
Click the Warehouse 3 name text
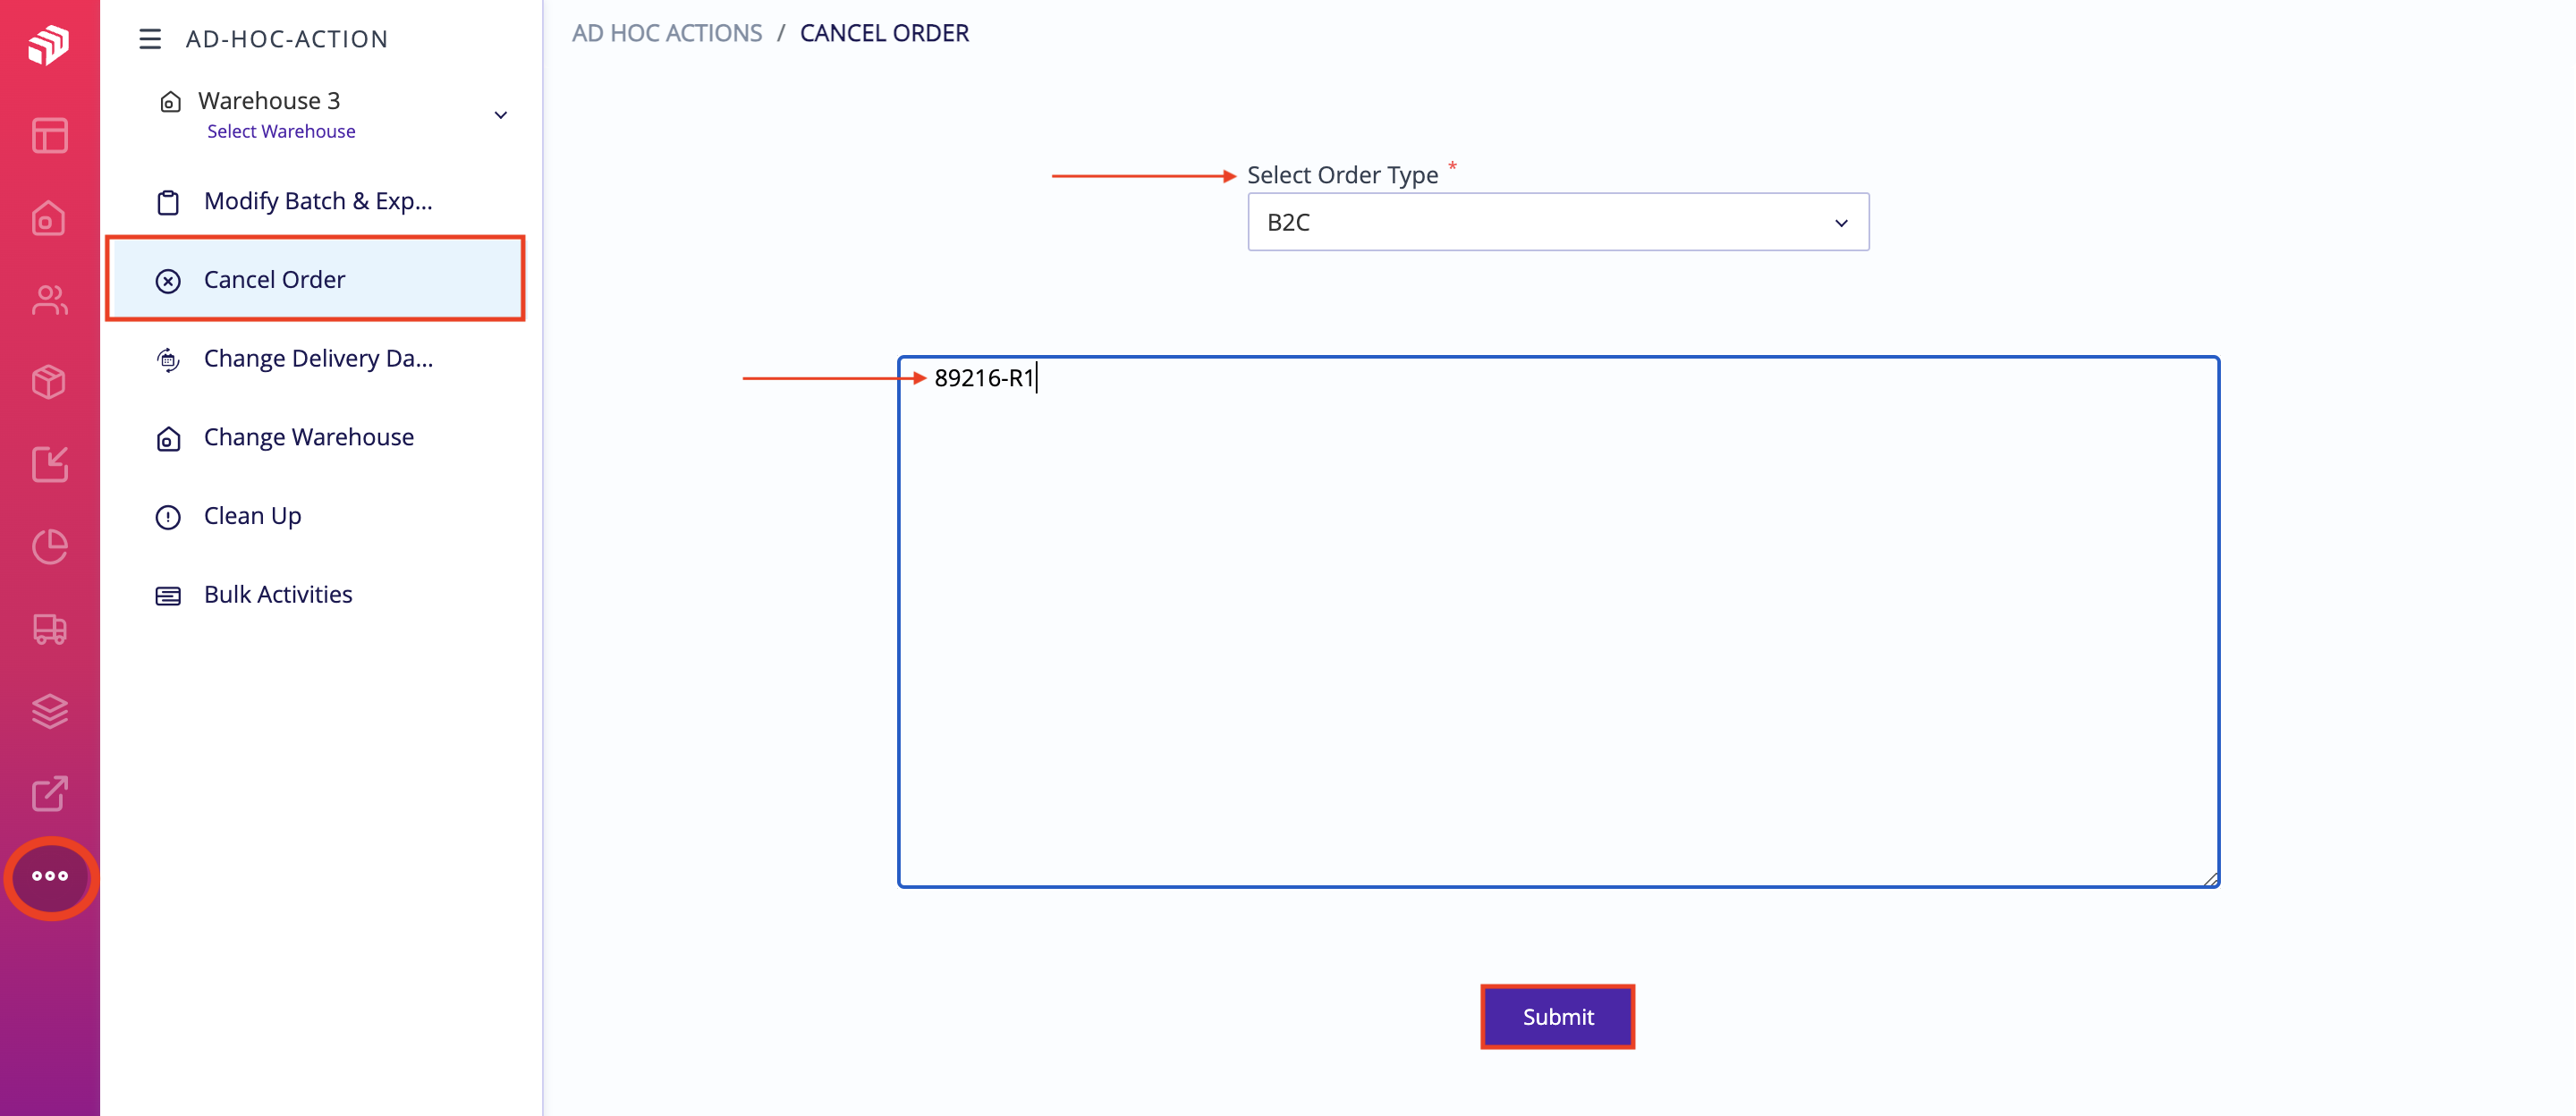point(269,100)
